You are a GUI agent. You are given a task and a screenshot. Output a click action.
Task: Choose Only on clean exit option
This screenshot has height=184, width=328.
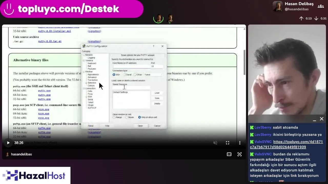139,117
